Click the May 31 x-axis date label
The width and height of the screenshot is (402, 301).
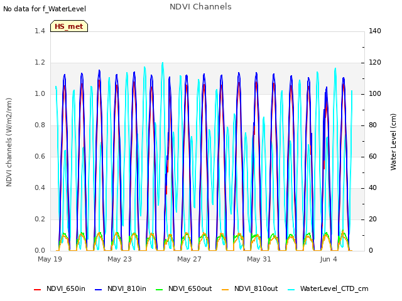tap(259, 259)
